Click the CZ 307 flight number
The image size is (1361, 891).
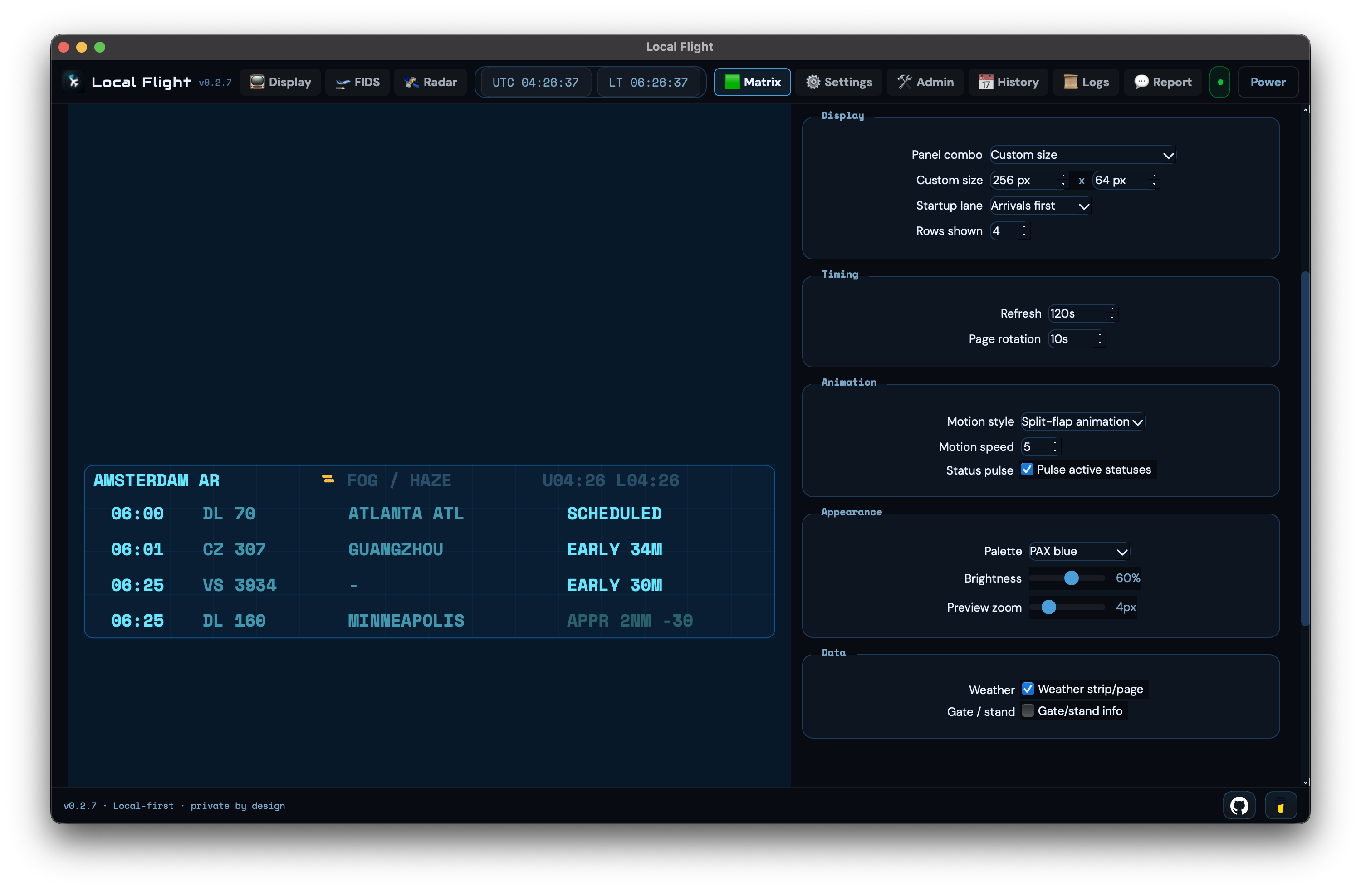[x=234, y=549]
